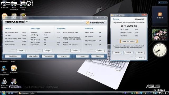The width and height of the screenshot is (169, 95).
Task: Click the Feature Tests 7 of 7 row
Action: 15,42
